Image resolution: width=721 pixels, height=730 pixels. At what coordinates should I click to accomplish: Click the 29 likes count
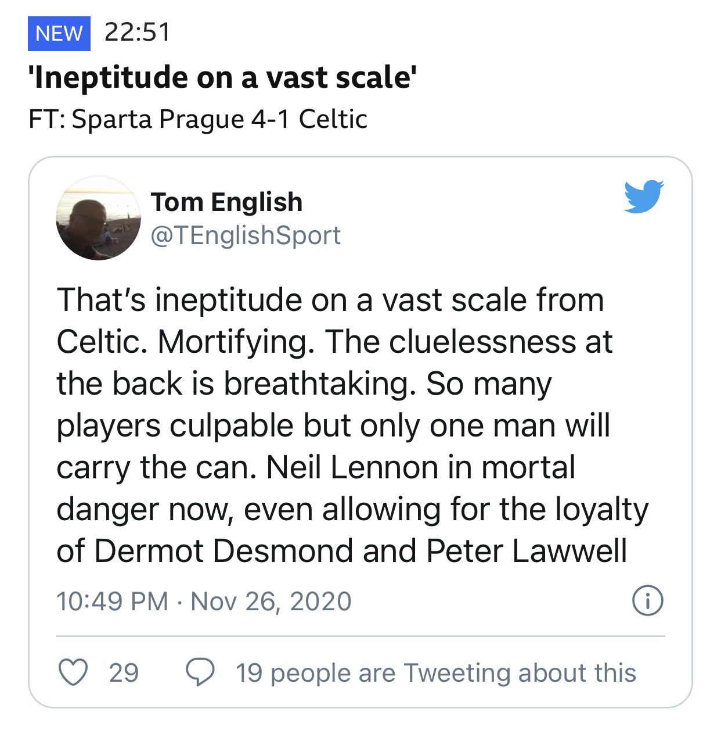(x=124, y=673)
